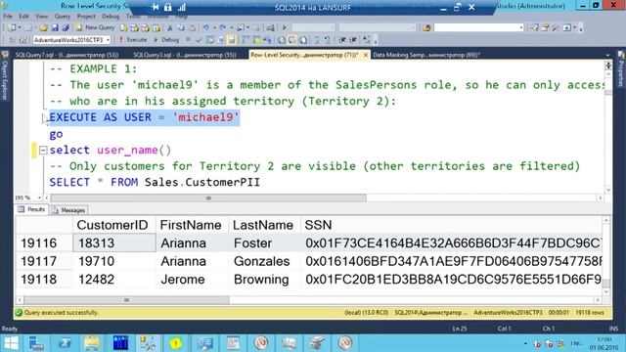This screenshot has height=352, width=626.
Task: Switch to the Data Masking Sample tab
Action: click(426, 55)
